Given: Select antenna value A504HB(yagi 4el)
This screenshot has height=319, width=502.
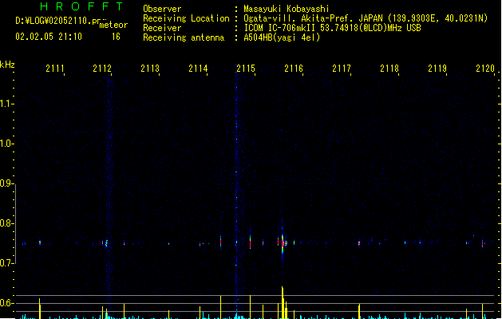Looking at the screenshot, I should 282,37.
